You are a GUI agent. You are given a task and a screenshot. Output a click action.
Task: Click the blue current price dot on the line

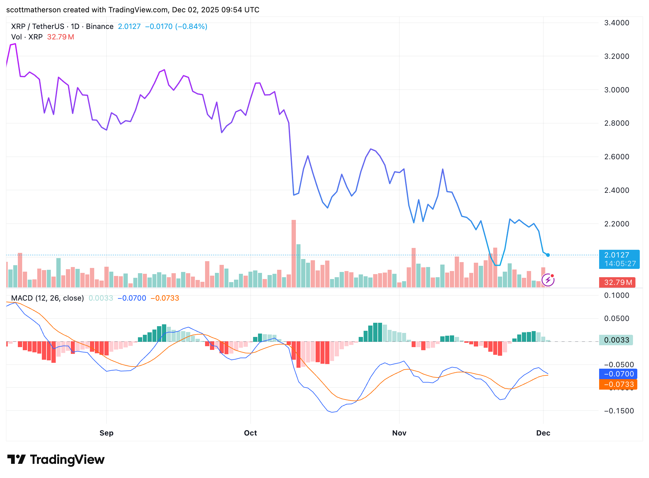(548, 255)
